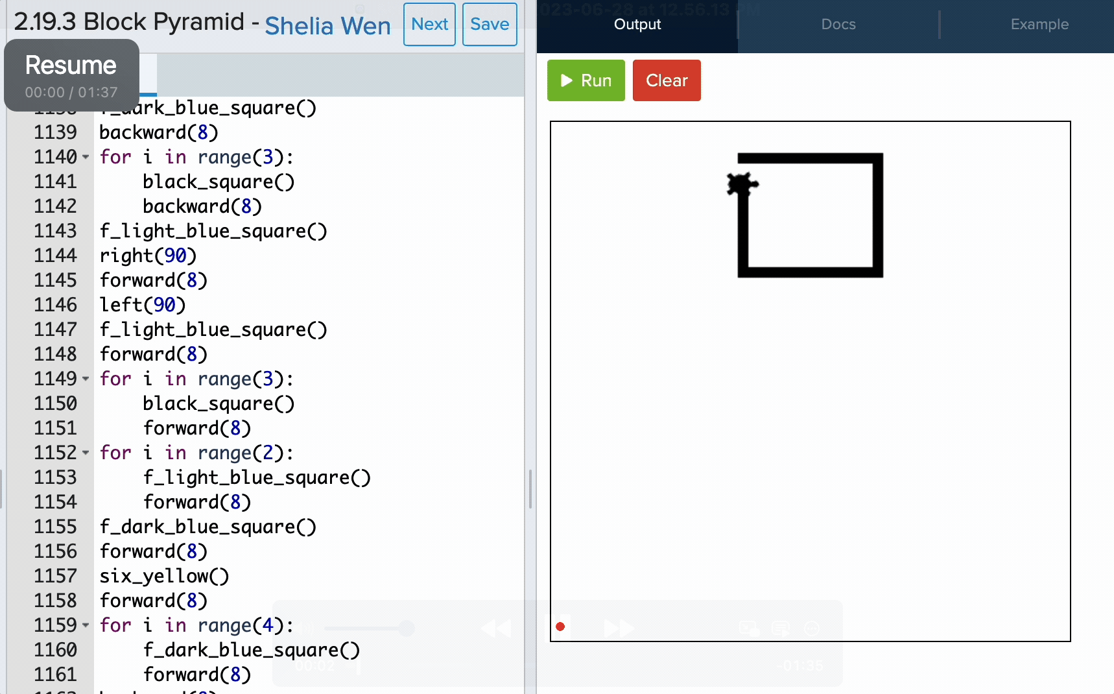Click black_square() on line 1141

coord(219,182)
